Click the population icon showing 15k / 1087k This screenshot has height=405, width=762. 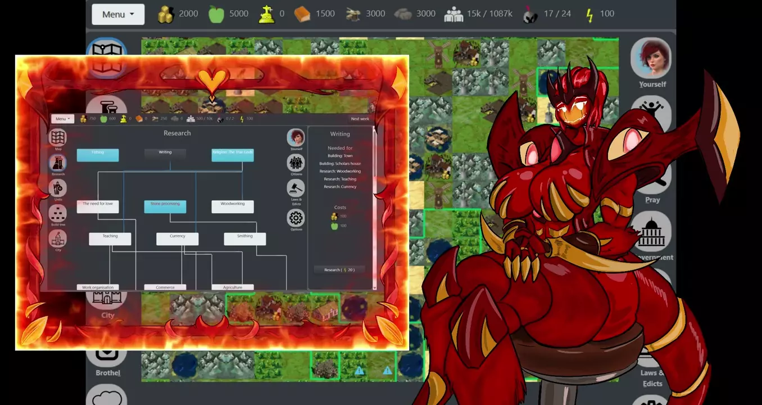453,14
